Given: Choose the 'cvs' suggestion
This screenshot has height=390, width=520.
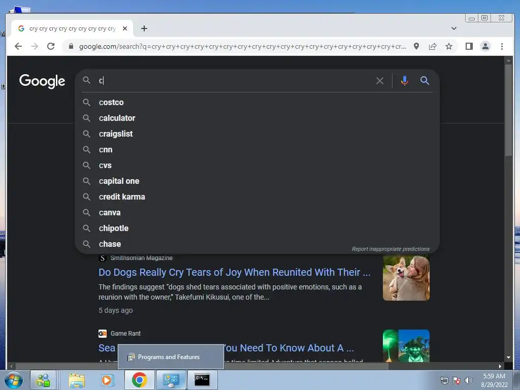Looking at the screenshot, I should [x=257, y=165].
